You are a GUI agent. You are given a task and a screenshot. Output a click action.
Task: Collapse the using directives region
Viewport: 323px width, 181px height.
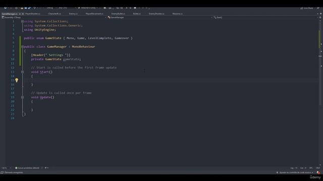click(22, 21)
